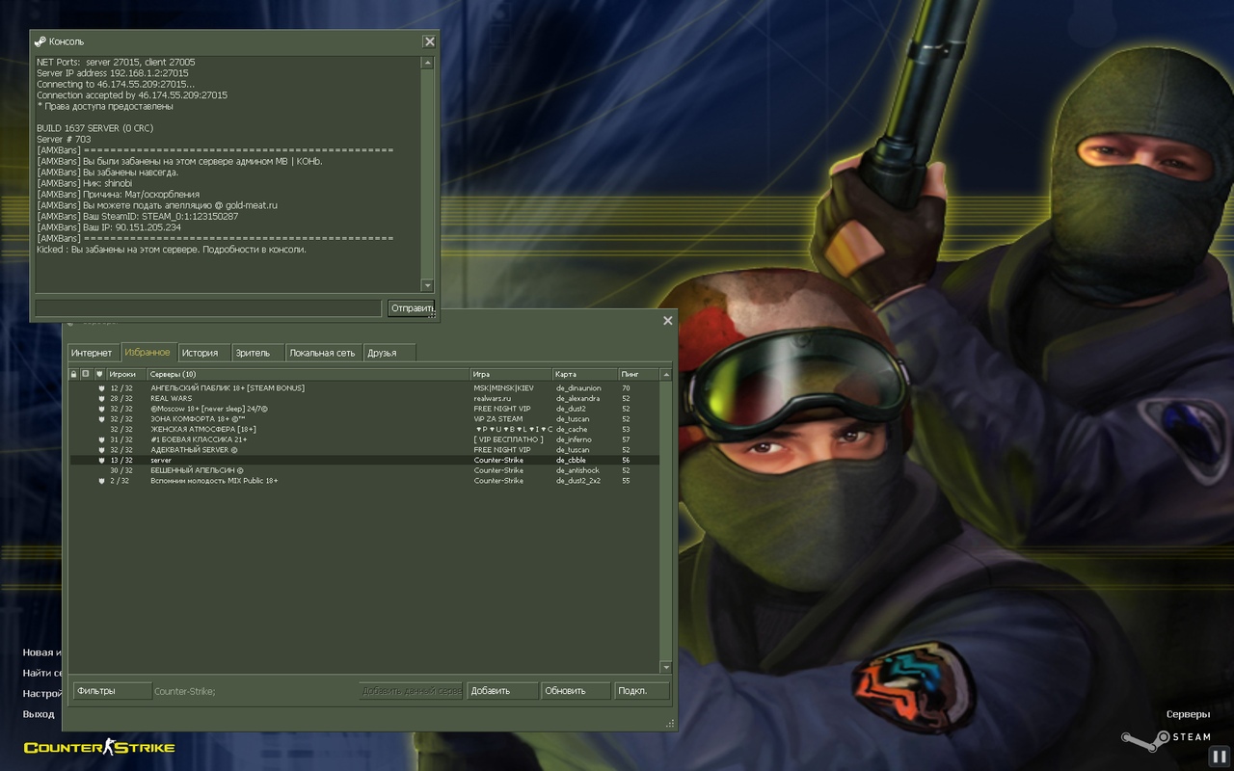Viewport: 1234px width, 771px height.
Task: Sort by the bots column header icon
Action: [x=86, y=374]
